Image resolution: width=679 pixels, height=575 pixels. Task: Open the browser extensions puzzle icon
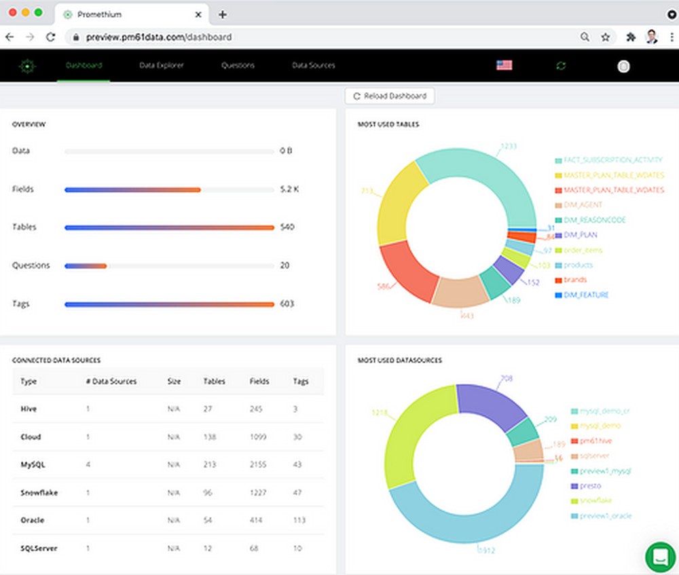click(x=631, y=37)
